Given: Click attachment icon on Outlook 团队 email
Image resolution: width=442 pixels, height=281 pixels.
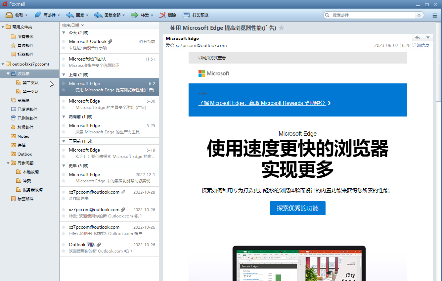Looking at the screenshot, I should [99, 245].
